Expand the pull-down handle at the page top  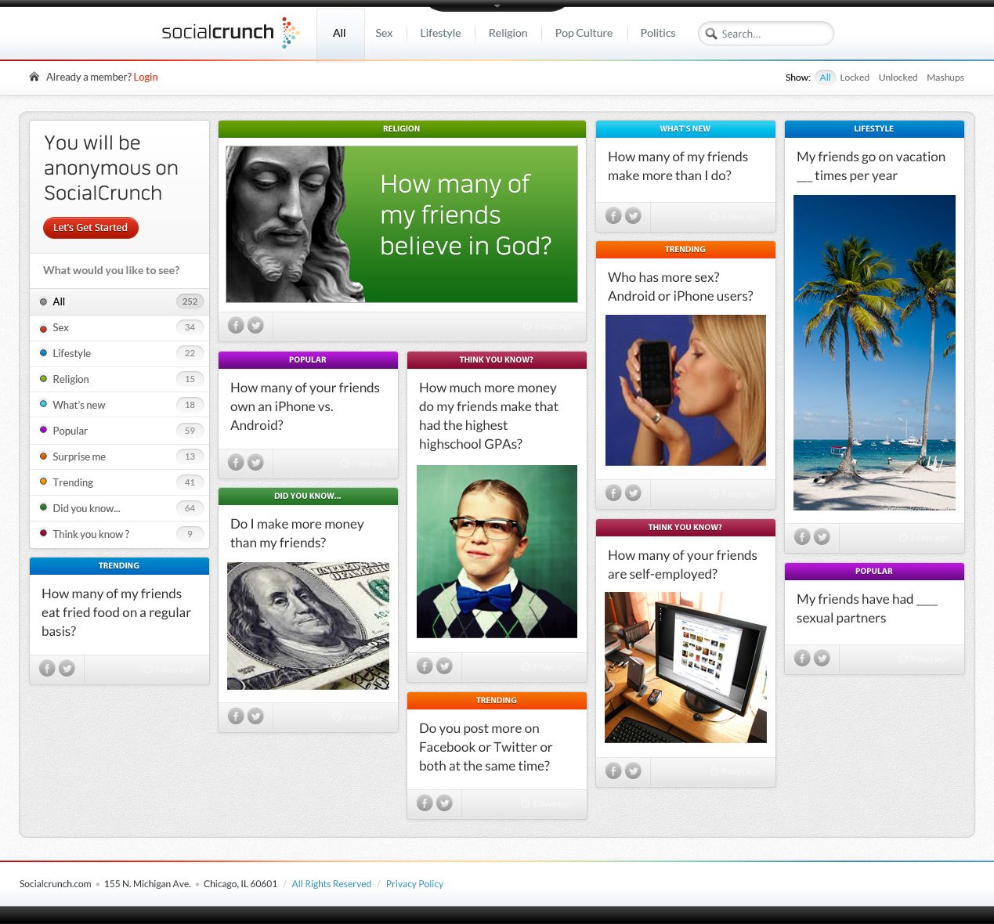point(497,5)
